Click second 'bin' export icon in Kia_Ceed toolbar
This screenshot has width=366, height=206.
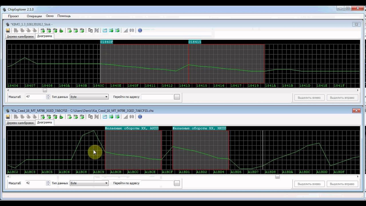click(x=76, y=117)
